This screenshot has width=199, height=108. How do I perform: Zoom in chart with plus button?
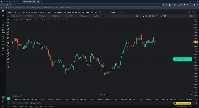pyautogui.click(x=101, y=94)
